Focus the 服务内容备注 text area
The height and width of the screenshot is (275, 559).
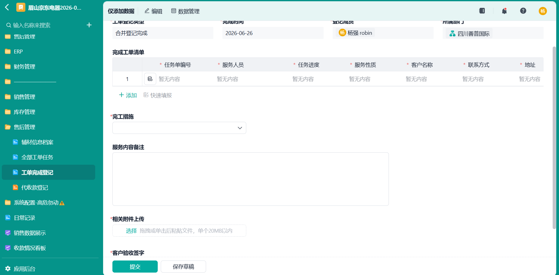250,179
